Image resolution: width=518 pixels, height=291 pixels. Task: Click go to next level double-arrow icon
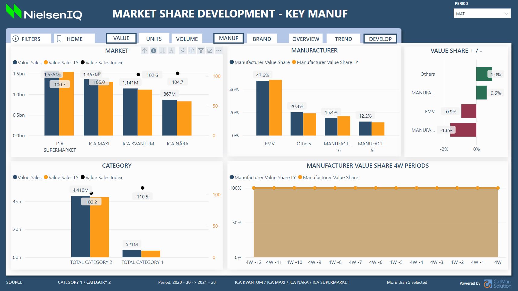coord(162,51)
